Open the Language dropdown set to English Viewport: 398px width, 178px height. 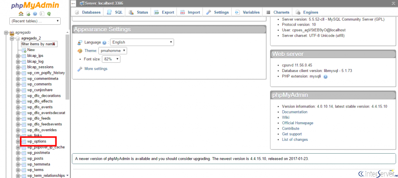click(x=142, y=42)
